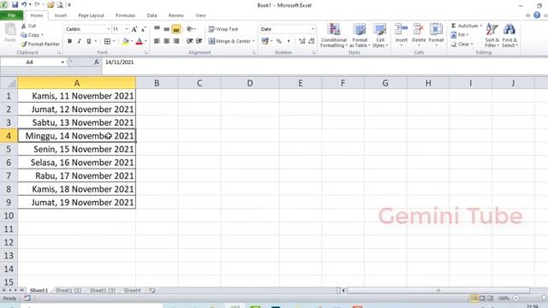Select Middle Align icon
The height and width of the screenshot is (308, 548).
pyautogui.click(x=167, y=29)
